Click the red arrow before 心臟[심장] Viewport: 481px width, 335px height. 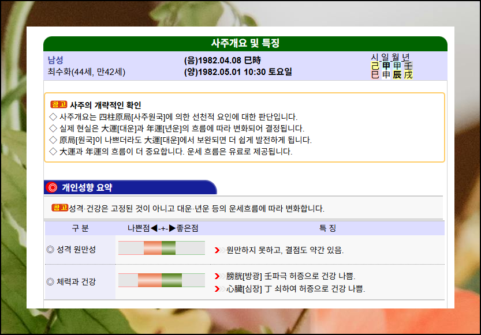coord(218,289)
